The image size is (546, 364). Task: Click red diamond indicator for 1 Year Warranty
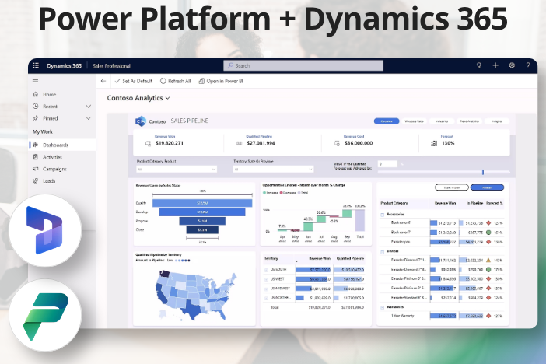point(488,316)
